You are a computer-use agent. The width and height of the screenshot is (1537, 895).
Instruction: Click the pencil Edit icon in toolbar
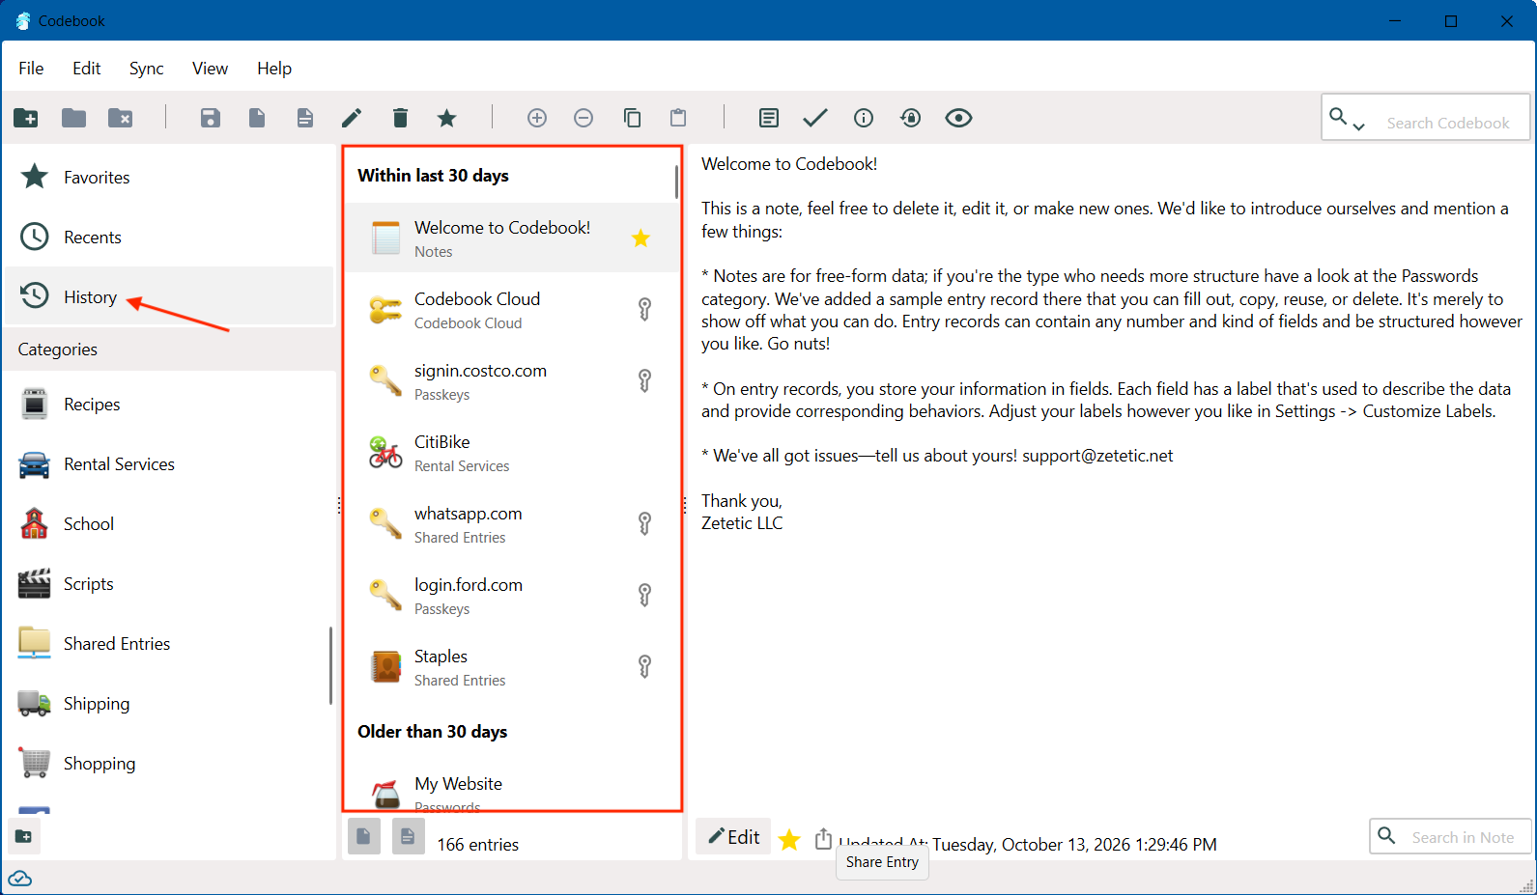pos(352,118)
